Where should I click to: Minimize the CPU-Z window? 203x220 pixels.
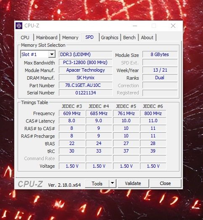[x=135, y=26]
